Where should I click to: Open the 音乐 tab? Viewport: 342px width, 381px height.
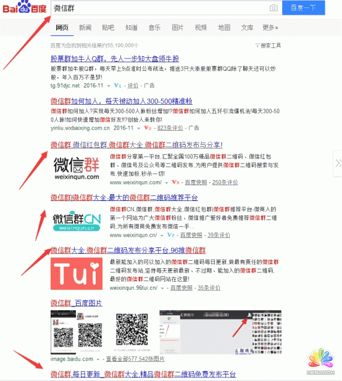coord(154,28)
